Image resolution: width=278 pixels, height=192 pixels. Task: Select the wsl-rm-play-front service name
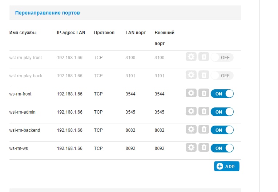(x=25, y=58)
